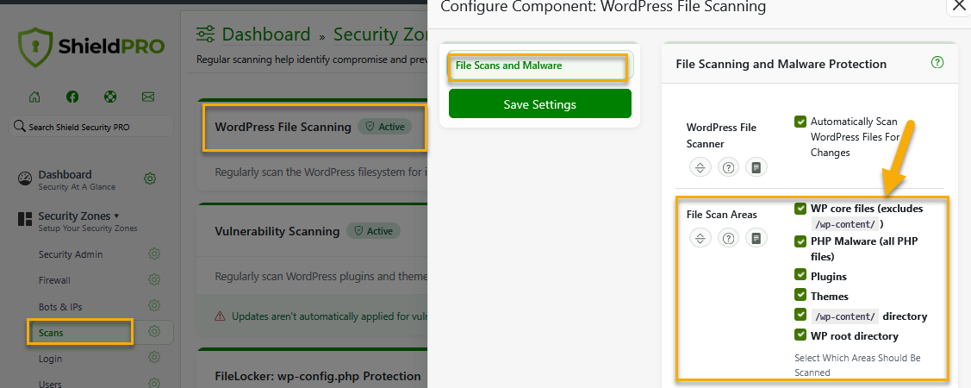The height and width of the screenshot is (388, 971).
Task: Click Vulnerability Scanning Active badge
Action: [374, 230]
